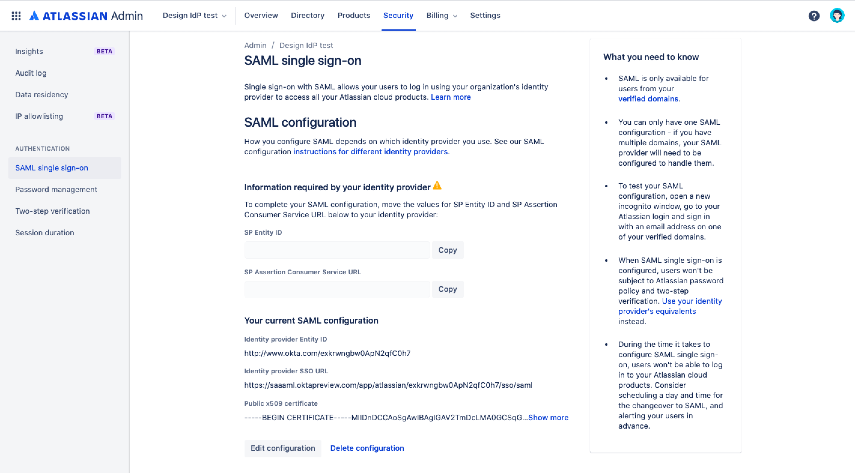Click the user avatar profile icon
The width and height of the screenshot is (855, 473).
[x=838, y=16]
